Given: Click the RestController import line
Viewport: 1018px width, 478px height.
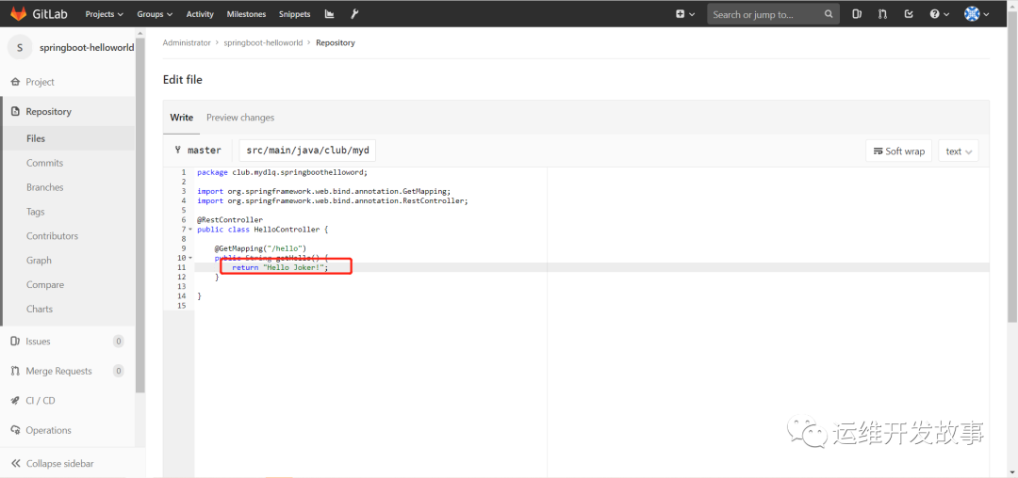Looking at the screenshot, I should (x=333, y=200).
